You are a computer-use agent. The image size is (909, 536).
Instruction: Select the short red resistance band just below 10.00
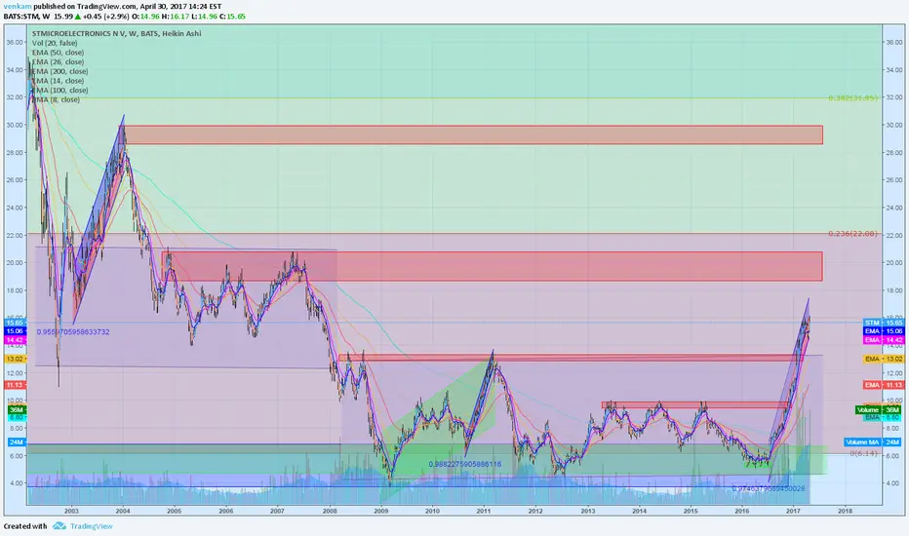pos(694,404)
